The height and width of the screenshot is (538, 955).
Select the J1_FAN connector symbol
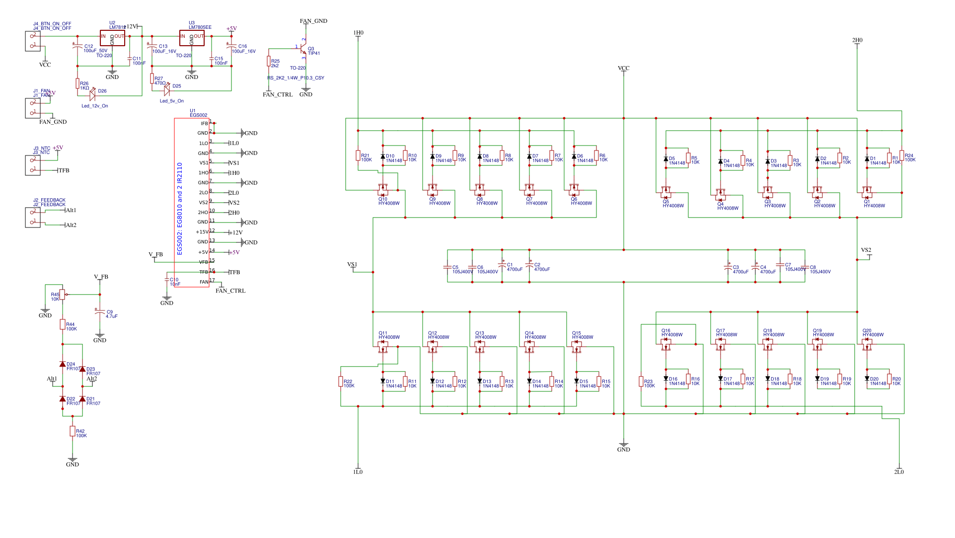[33, 108]
